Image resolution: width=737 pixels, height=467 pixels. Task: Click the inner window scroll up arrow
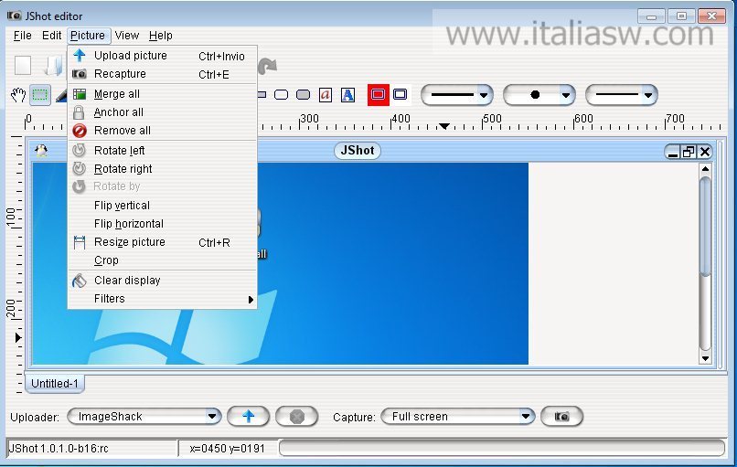(705, 169)
